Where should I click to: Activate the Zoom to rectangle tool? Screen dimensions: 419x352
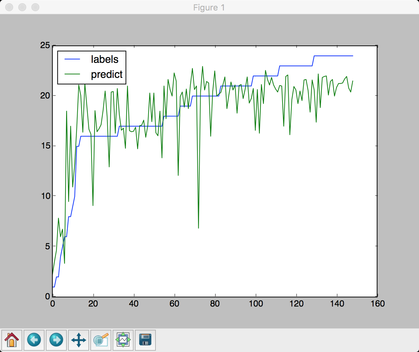click(101, 340)
